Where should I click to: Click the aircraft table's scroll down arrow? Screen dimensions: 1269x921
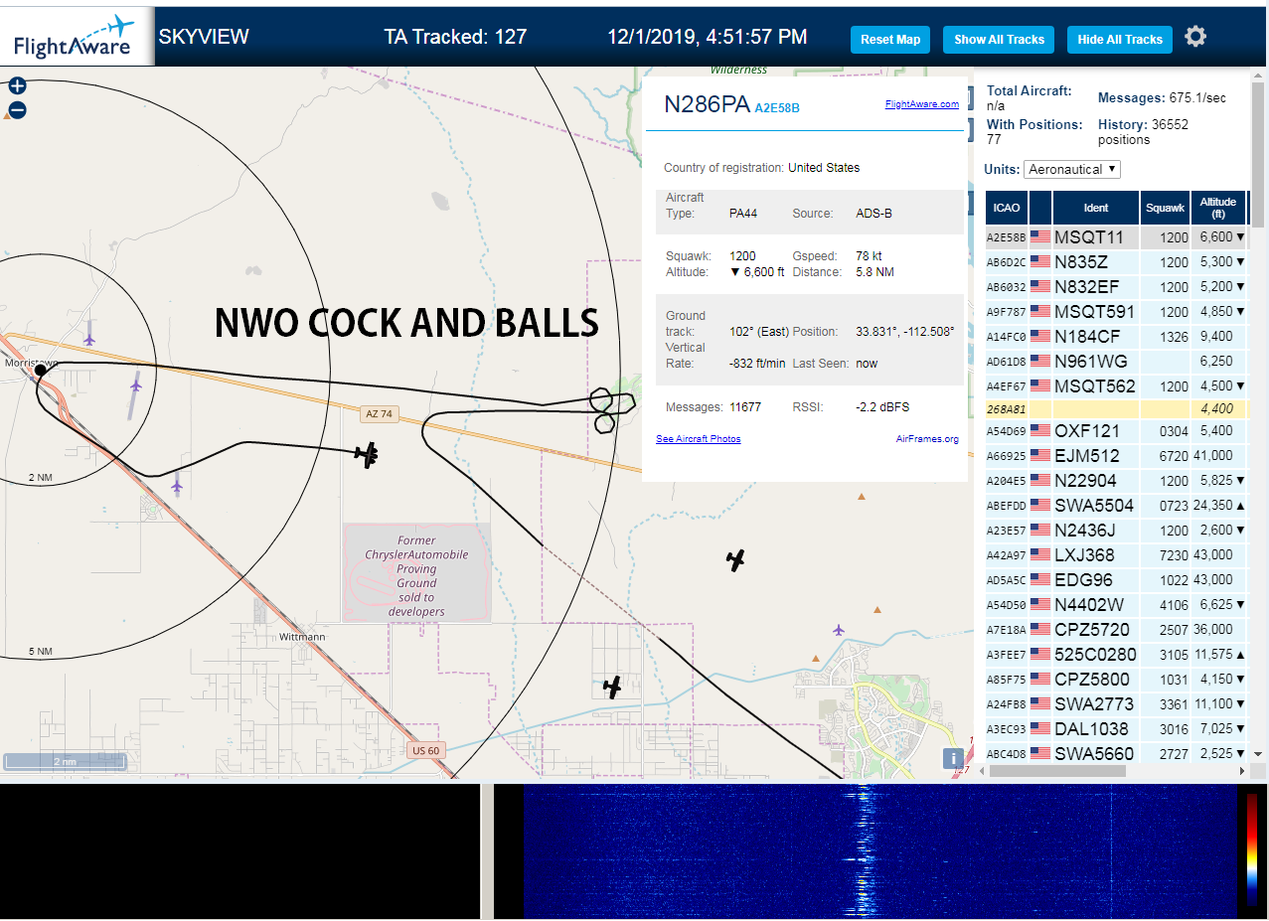click(1256, 754)
